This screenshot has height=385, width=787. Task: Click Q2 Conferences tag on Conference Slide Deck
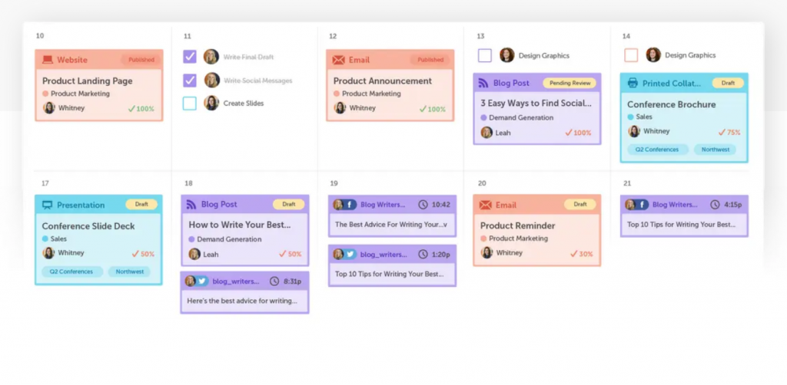pyautogui.click(x=71, y=271)
